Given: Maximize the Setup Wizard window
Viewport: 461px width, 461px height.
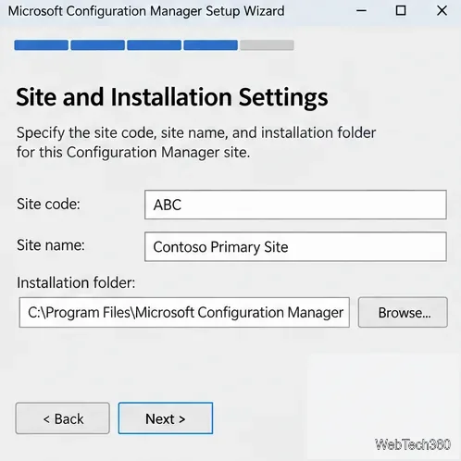Looking at the screenshot, I should click(401, 11).
